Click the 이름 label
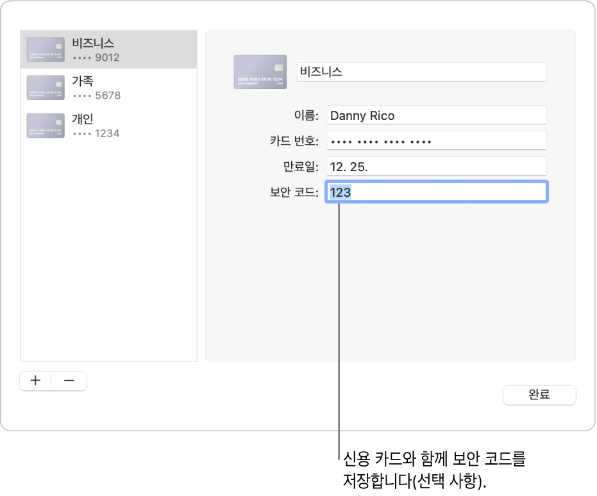The height and width of the screenshot is (496, 597). pyautogui.click(x=305, y=116)
